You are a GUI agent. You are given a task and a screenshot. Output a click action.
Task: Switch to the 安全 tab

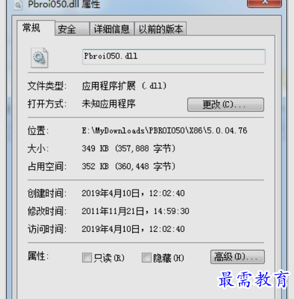click(72, 29)
